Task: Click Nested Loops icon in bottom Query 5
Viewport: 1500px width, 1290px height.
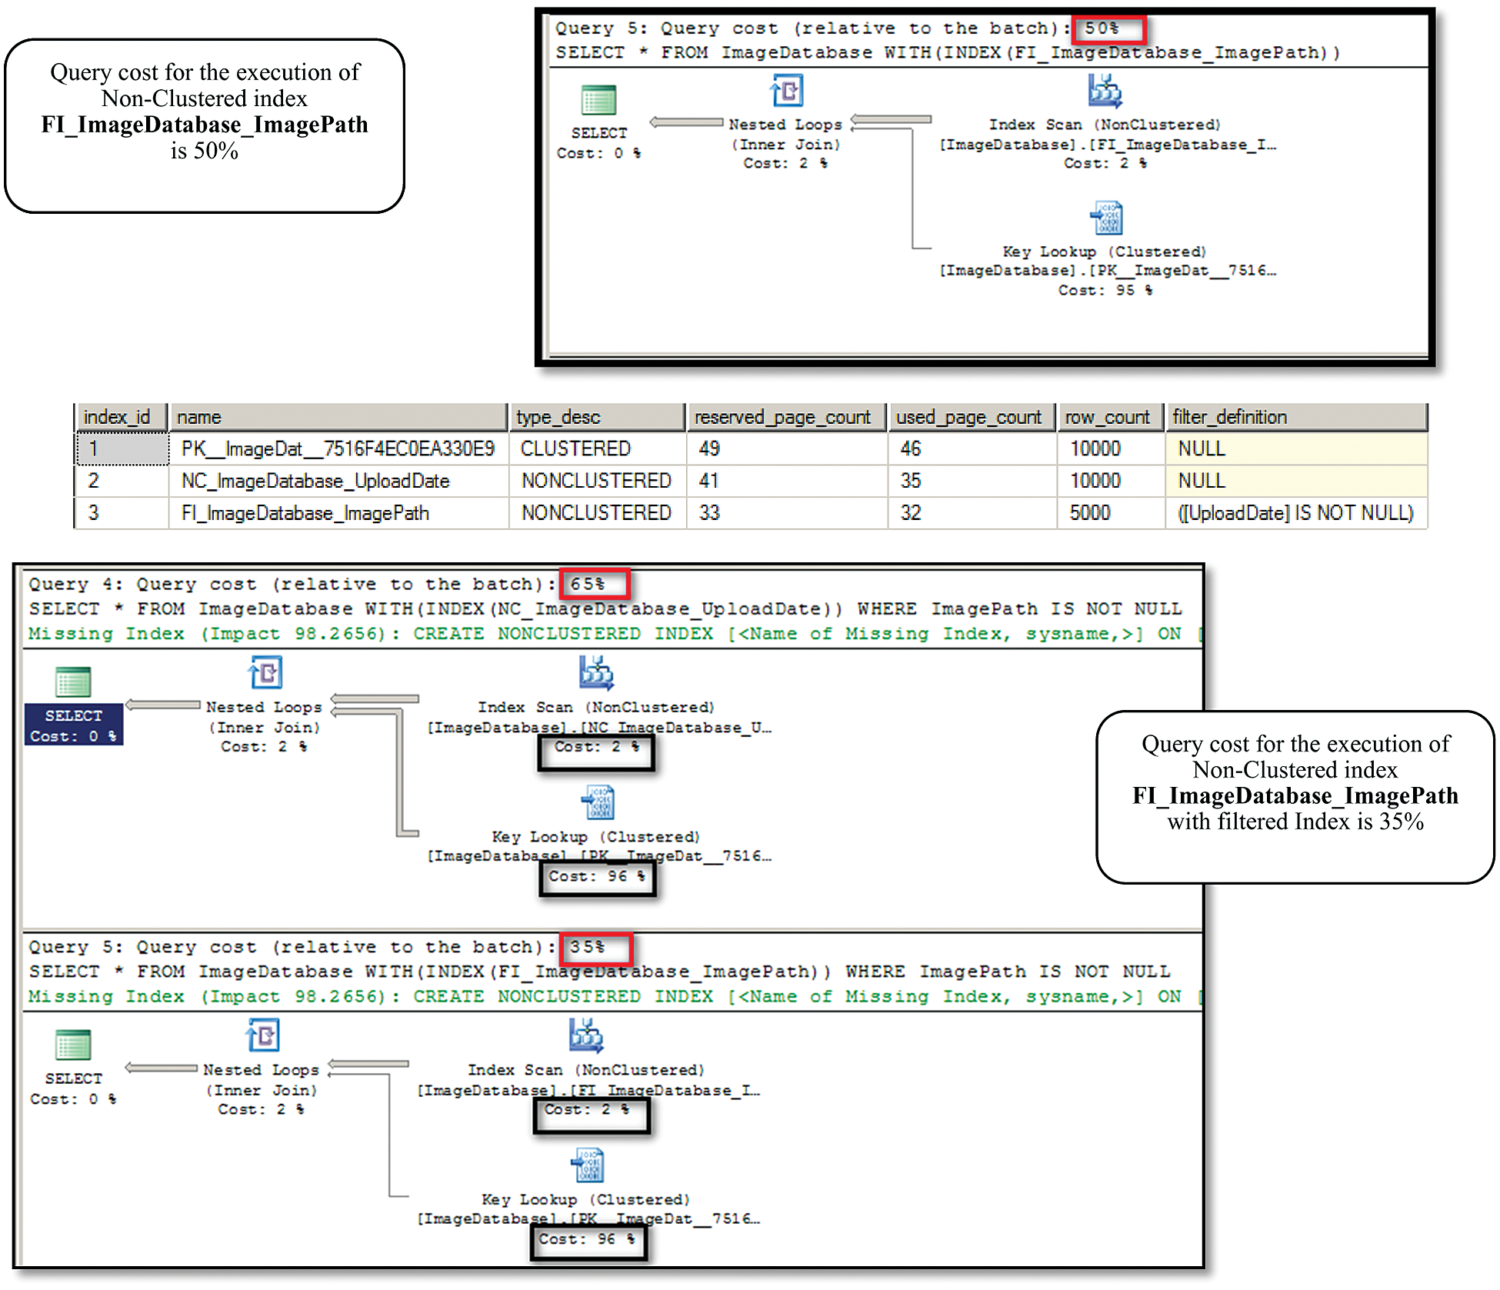Action: tap(263, 1035)
